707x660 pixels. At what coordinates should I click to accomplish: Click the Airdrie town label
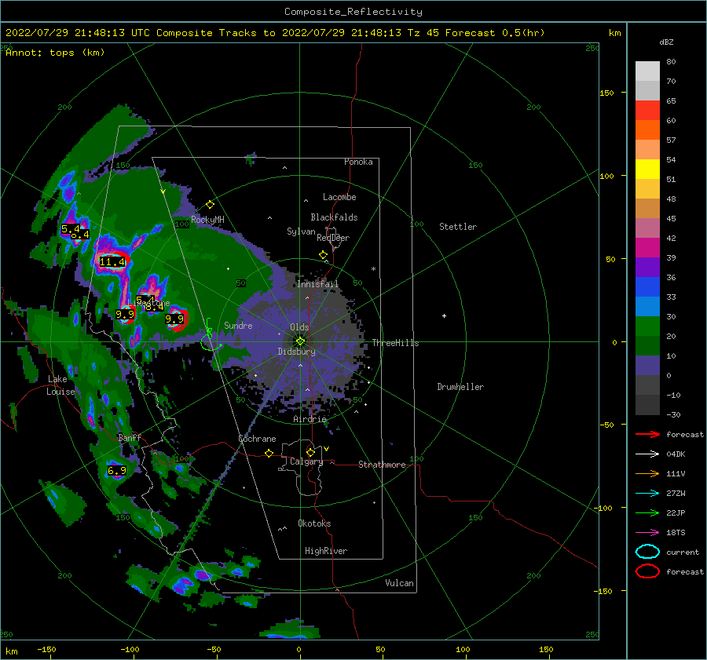pyautogui.click(x=310, y=419)
